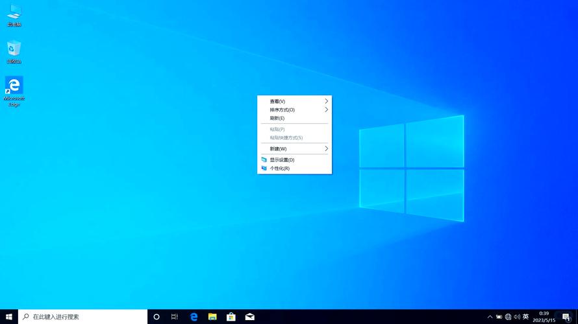Select the Microsoft Edge desktop shortcut
The image size is (578, 324).
[x=14, y=87]
